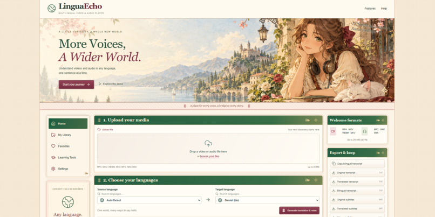Click download icon on Bilingual transcript row

334,191
